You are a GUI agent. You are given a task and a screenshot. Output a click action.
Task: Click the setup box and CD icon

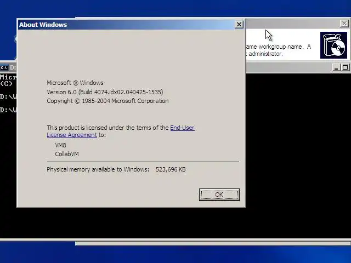point(333,45)
